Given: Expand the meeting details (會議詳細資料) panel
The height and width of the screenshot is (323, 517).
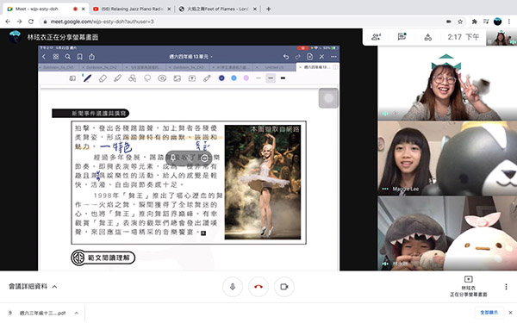Looking at the screenshot, I should [x=33, y=287].
